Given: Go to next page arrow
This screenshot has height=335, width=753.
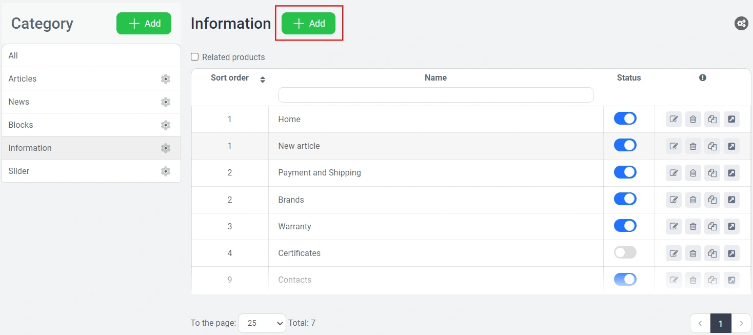Looking at the screenshot, I should coord(741,323).
